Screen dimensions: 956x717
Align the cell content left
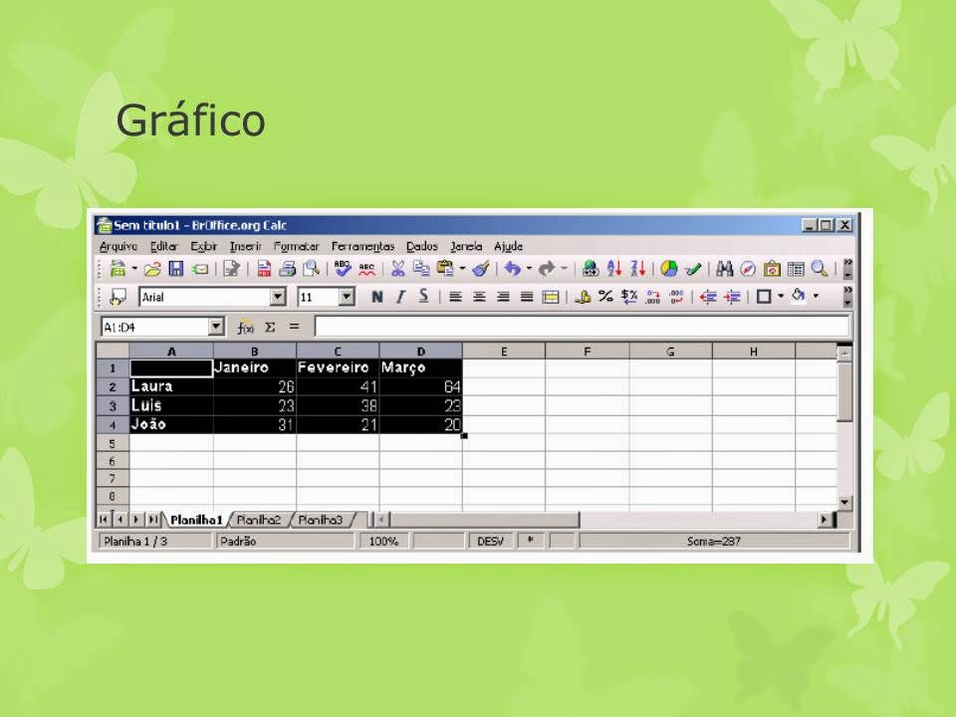455,297
